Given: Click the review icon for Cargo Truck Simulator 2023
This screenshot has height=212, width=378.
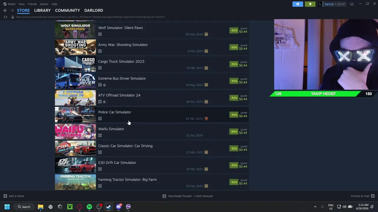Looking at the screenshot, I should pos(206,68).
